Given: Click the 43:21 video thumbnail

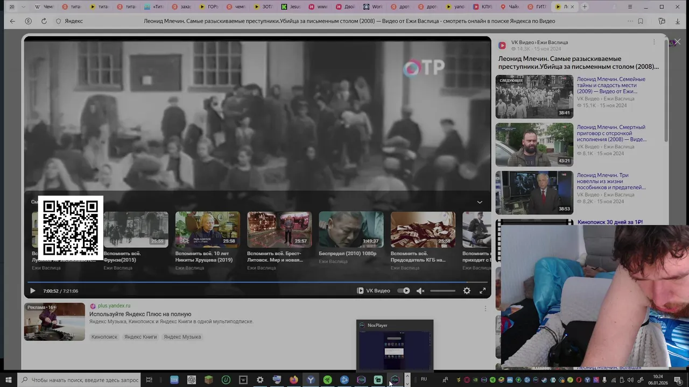Looking at the screenshot, I should tap(535, 145).
